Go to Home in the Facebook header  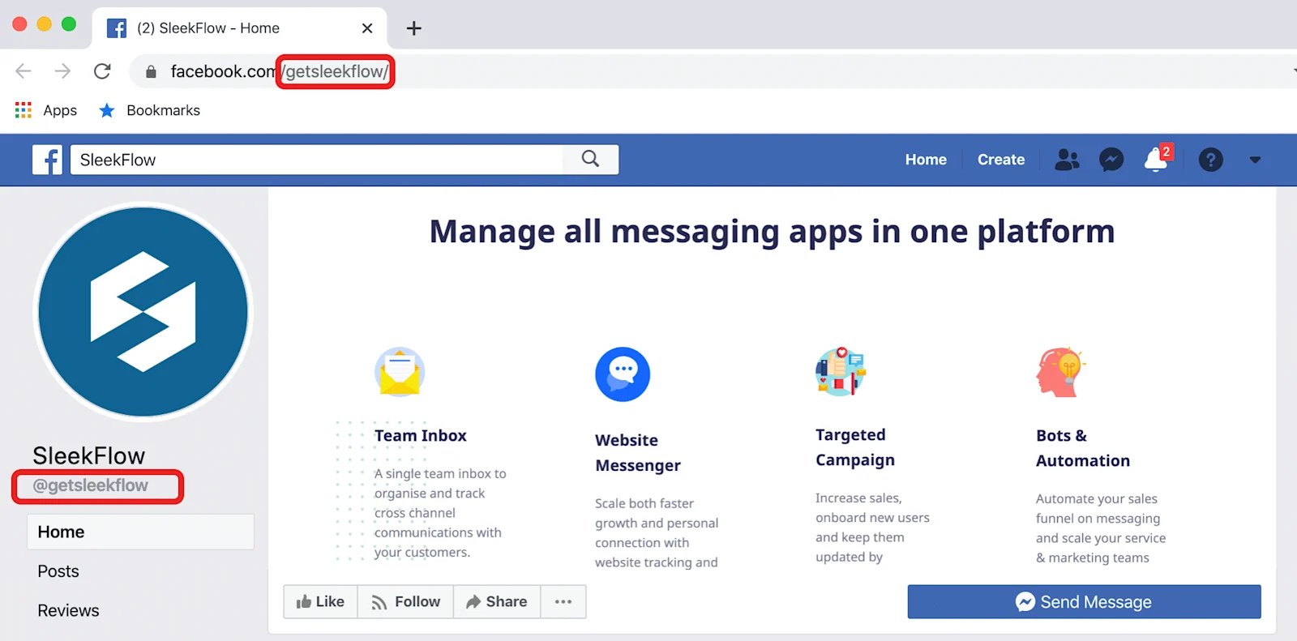(x=926, y=160)
